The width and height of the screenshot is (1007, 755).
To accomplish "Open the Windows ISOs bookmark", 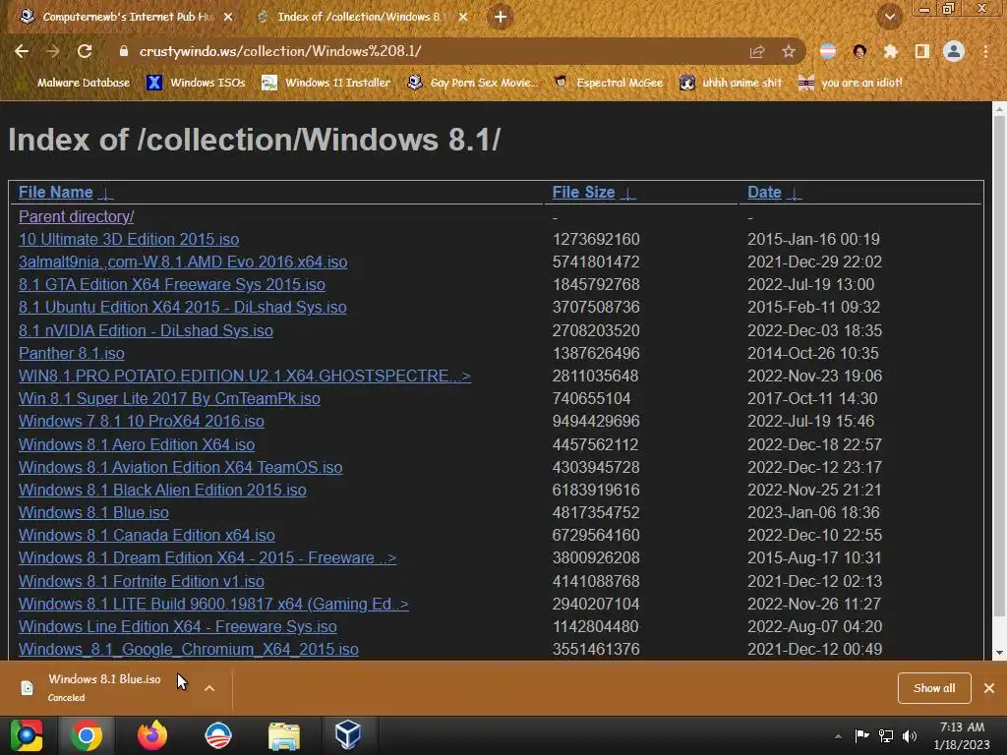I will pyautogui.click(x=197, y=83).
